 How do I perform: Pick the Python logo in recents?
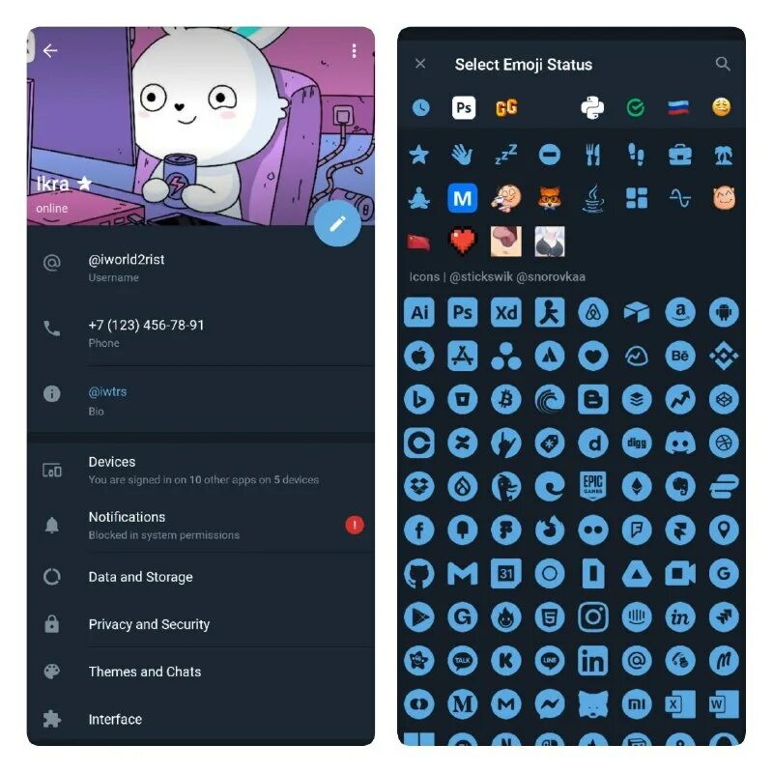592,107
